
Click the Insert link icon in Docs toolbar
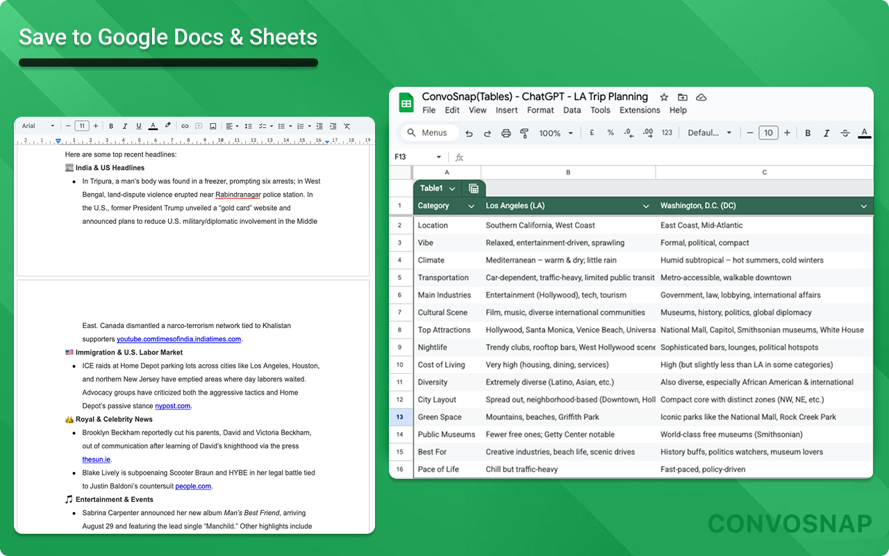click(185, 126)
